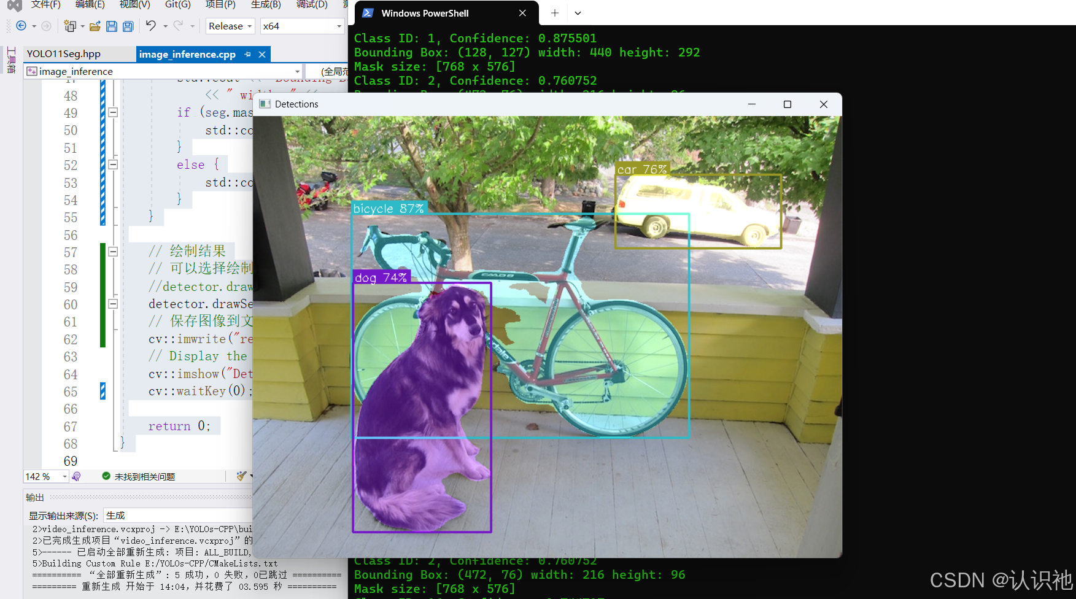This screenshot has height=599, width=1076.
Task: Open the image_inference scope dropdown
Action: [x=163, y=72]
